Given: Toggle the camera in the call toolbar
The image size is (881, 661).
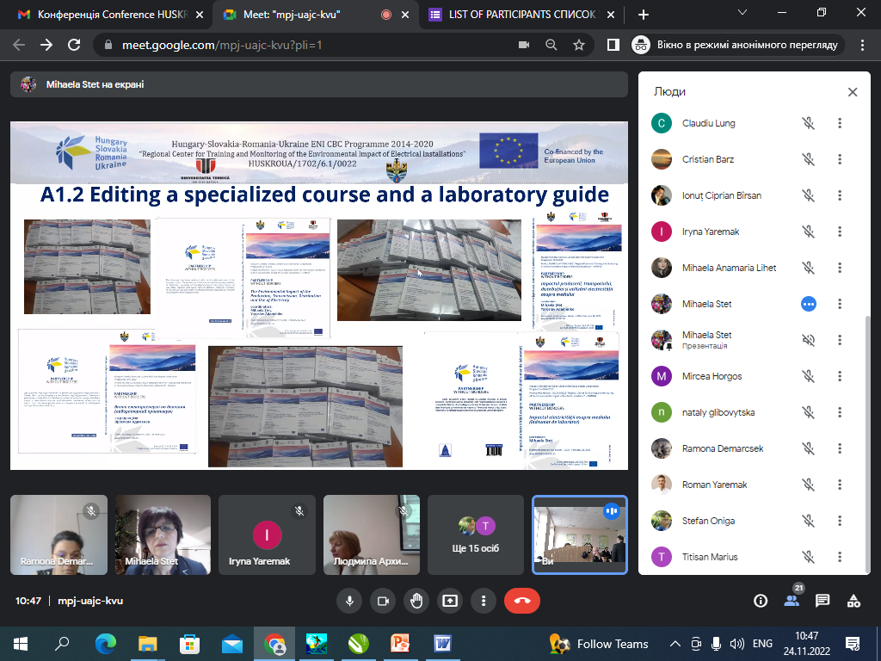Looking at the screenshot, I should (383, 601).
